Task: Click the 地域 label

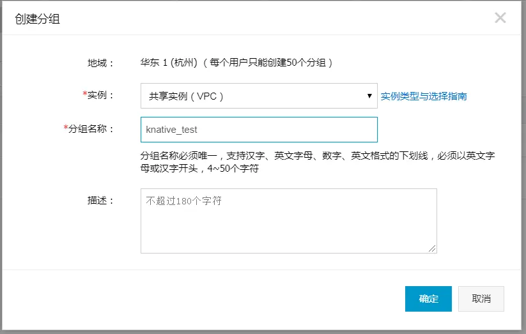Action: click(100, 63)
